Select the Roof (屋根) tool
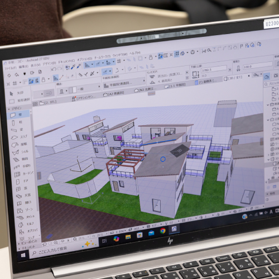The image size is (279, 279). [x=19, y=145]
